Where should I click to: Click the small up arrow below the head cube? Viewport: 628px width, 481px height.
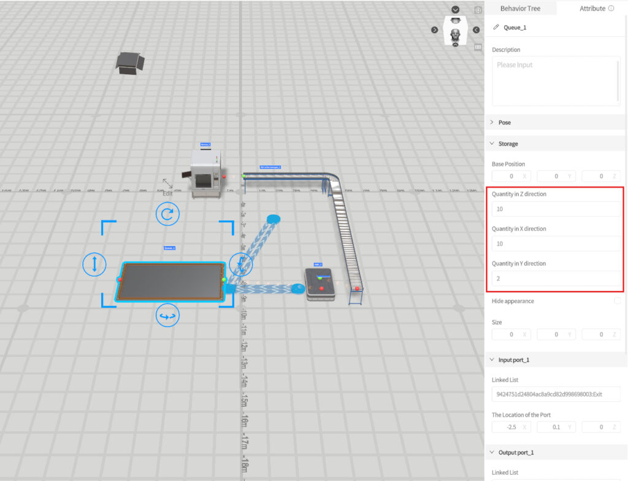point(456,45)
